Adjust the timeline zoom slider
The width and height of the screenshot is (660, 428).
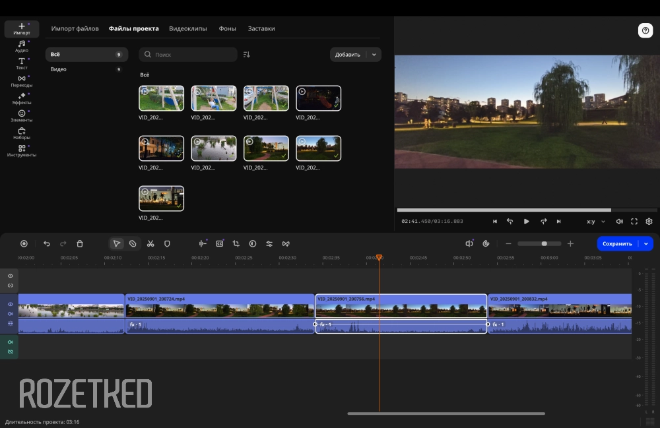coord(544,243)
